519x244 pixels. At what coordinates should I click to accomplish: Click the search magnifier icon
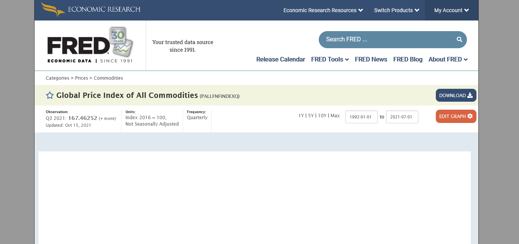coord(459,39)
